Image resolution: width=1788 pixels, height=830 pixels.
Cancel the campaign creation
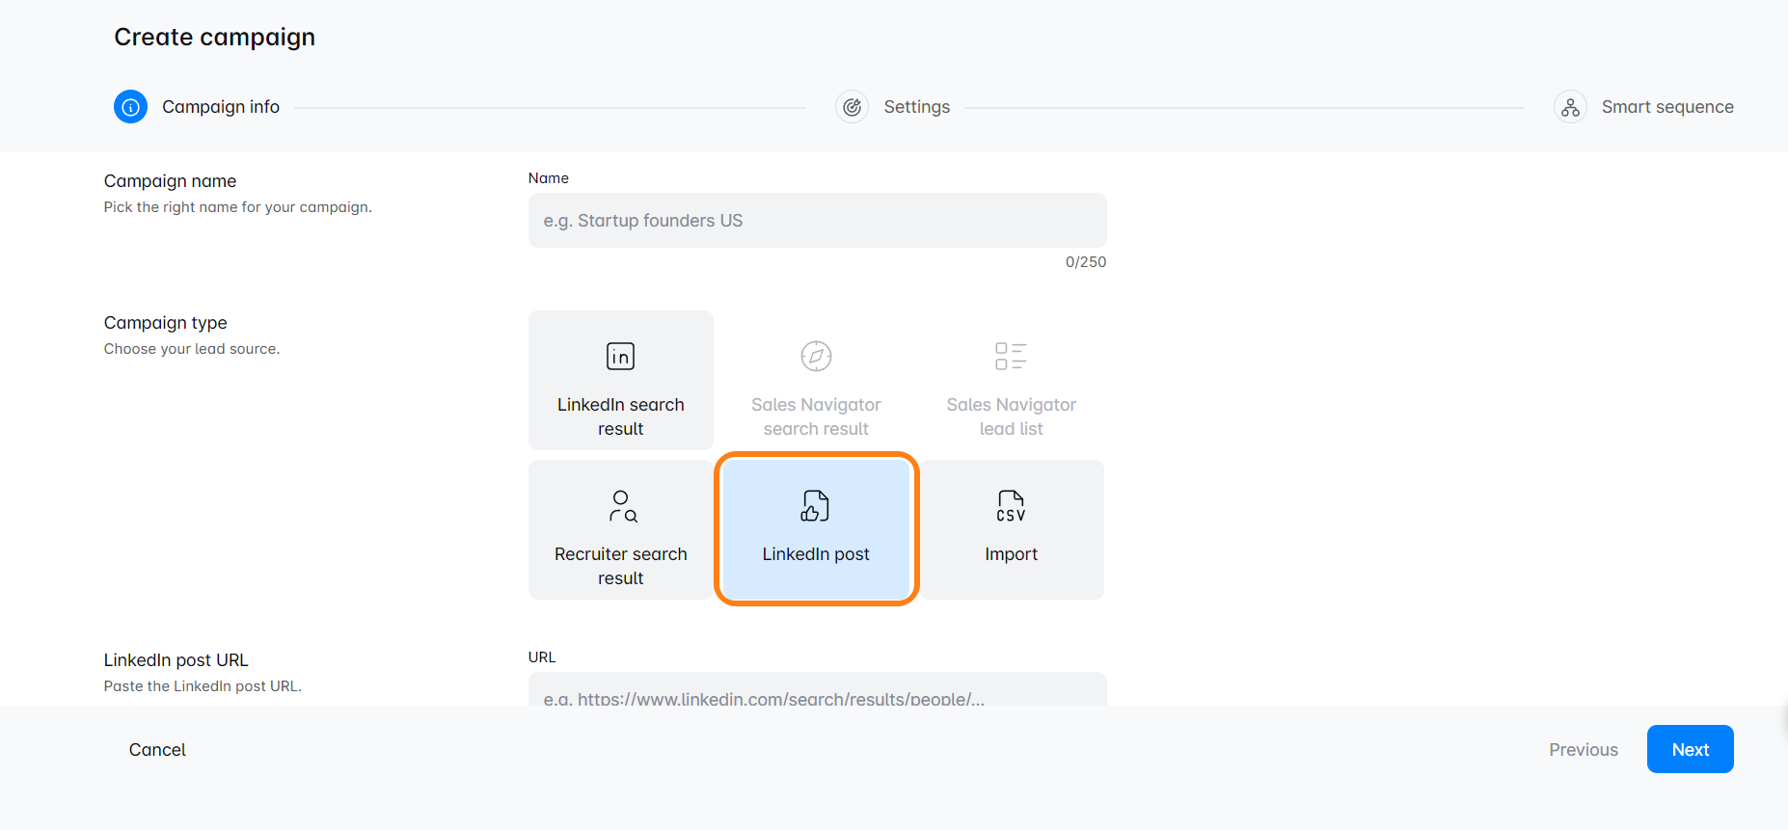click(157, 749)
